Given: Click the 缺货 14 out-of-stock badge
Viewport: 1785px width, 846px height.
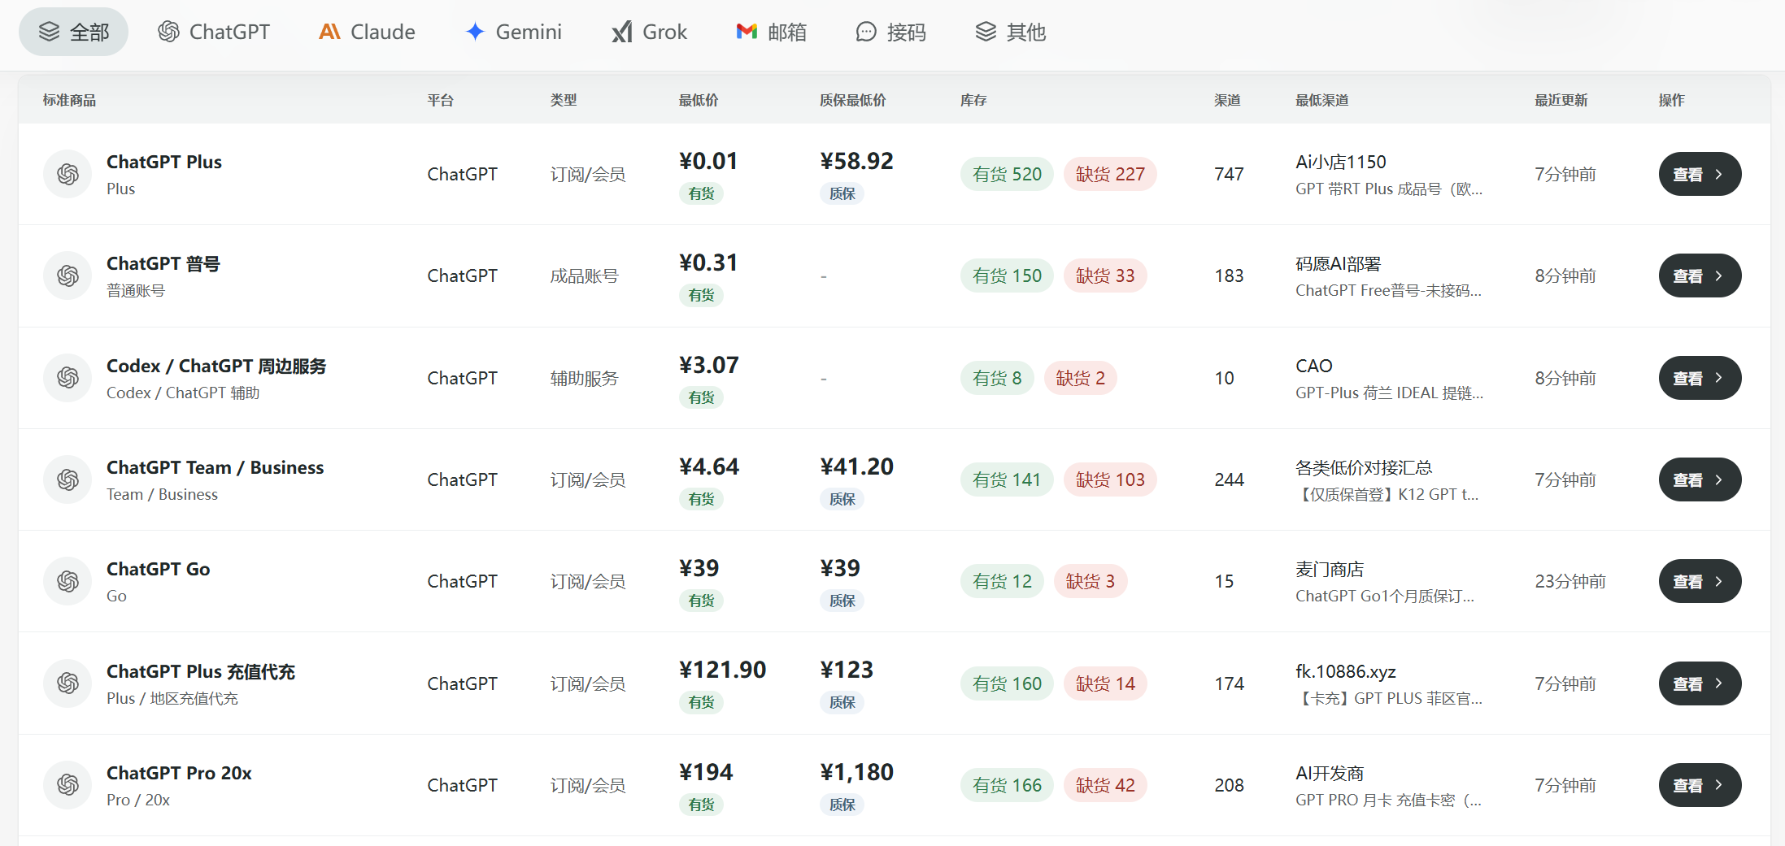Looking at the screenshot, I should point(1105,683).
